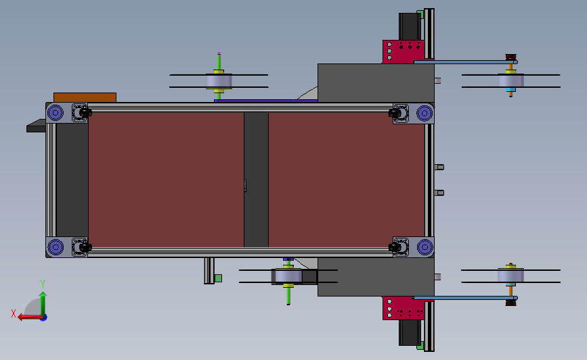587x360 pixels.
Task: Select the right brown panel of the chassis
Action: pos(346,180)
